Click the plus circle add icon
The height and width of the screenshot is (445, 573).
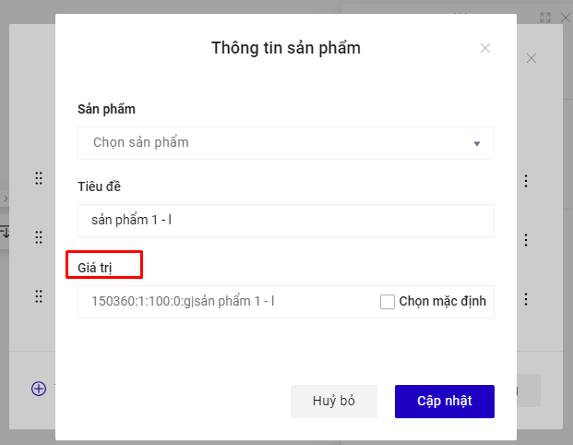(x=39, y=389)
